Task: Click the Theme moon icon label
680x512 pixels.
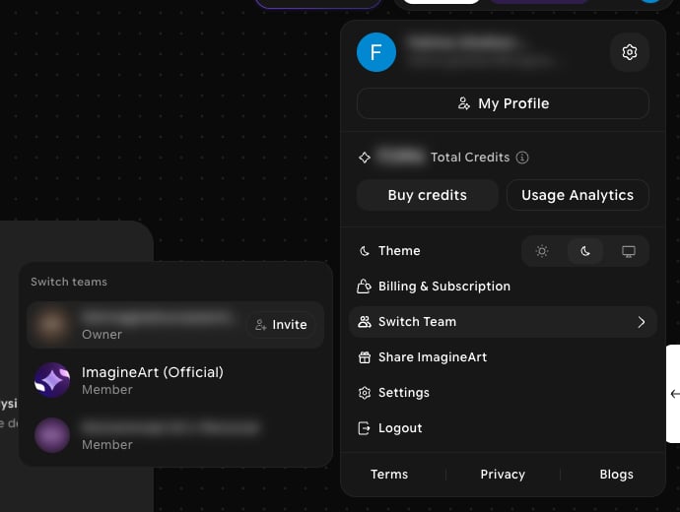Action: [365, 251]
